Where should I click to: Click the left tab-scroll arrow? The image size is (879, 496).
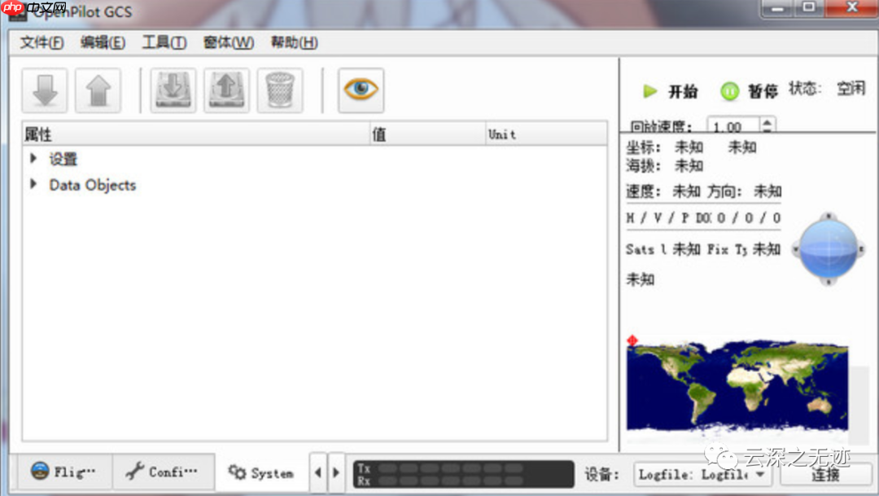[x=318, y=472]
